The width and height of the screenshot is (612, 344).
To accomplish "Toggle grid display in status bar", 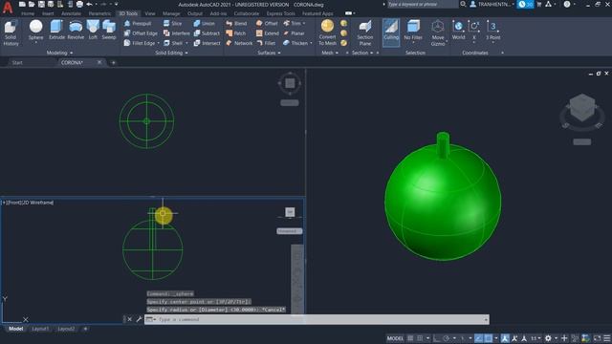I will 410,338.
